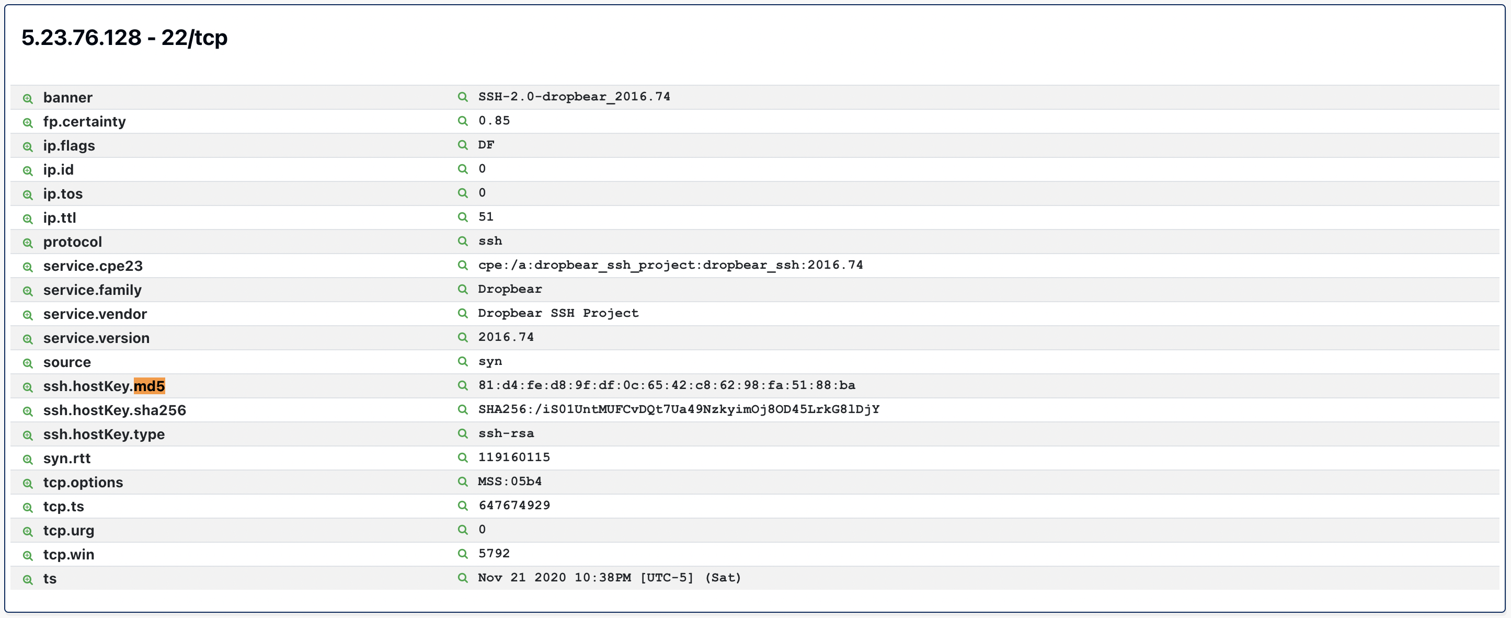
Task: Click the magnifier icon next to banner field
Action: pos(28,98)
